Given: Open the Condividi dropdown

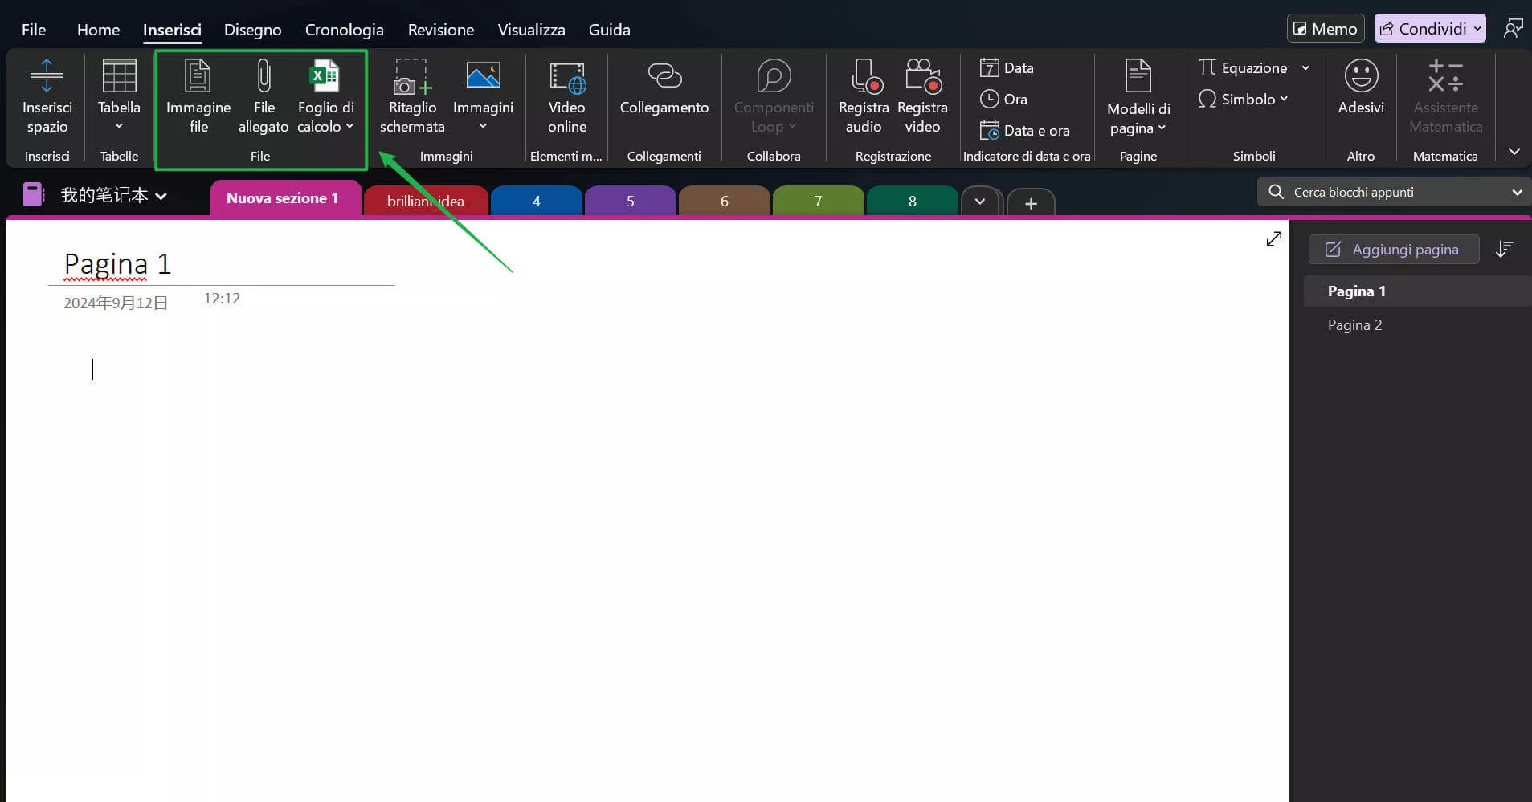Looking at the screenshot, I should coord(1477,29).
